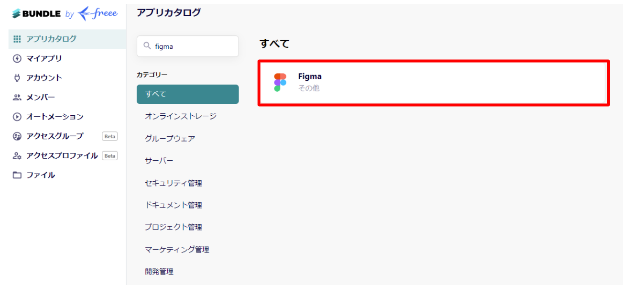Click the メンバー people icon

17,97
